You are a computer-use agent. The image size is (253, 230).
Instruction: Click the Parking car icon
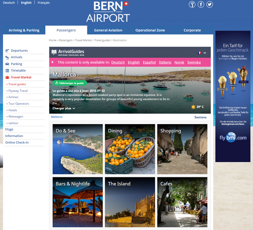7,64
